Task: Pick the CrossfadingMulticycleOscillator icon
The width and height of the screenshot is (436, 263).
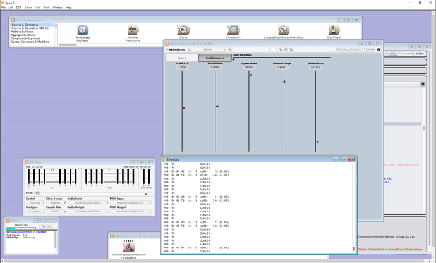Action: [x=284, y=30]
